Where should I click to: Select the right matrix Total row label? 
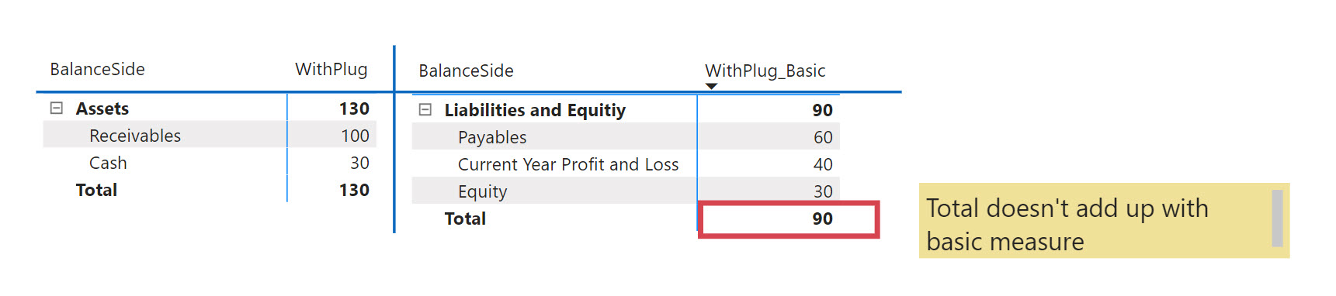465,219
